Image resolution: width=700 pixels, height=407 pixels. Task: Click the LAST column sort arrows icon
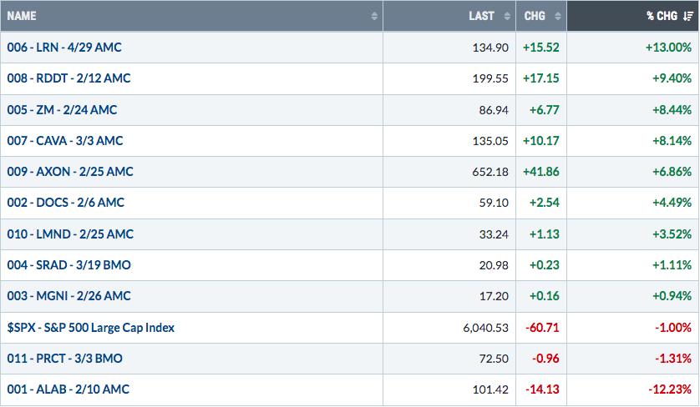[507, 16]
